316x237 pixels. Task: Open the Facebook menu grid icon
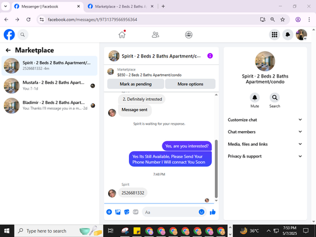[x=274, y=35]
